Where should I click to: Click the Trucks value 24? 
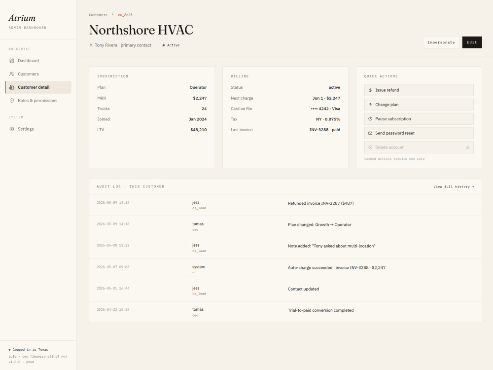click(204, 109)
